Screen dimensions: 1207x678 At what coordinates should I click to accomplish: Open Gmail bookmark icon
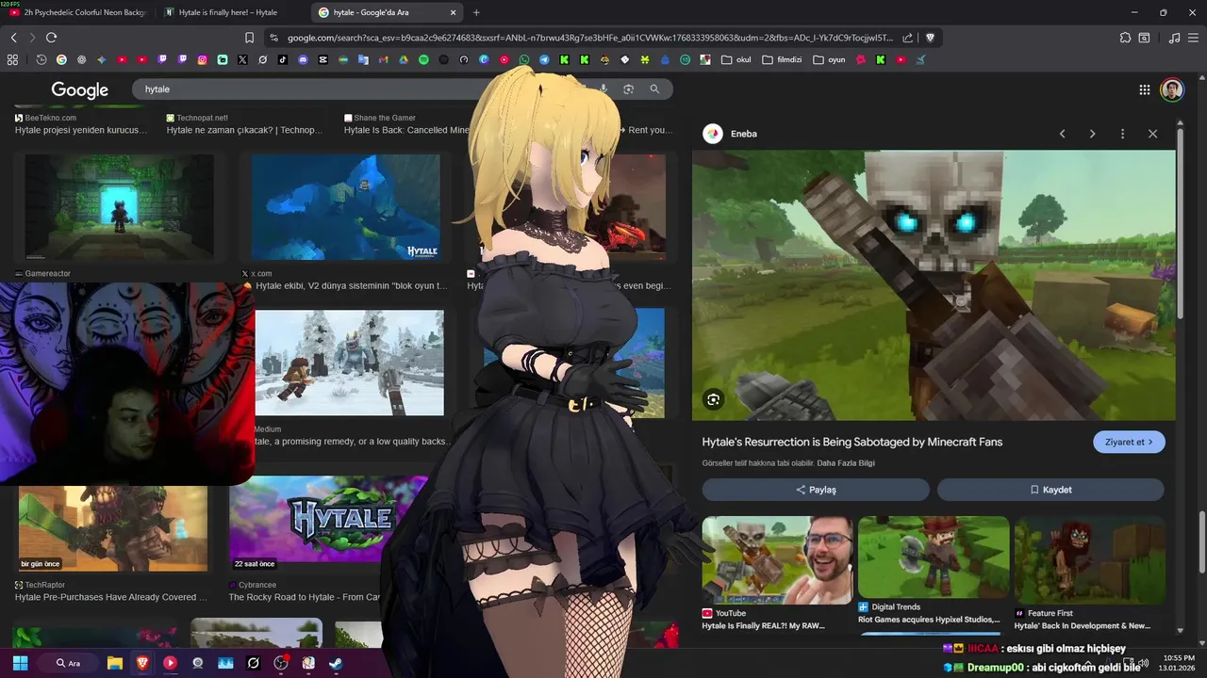383,59
